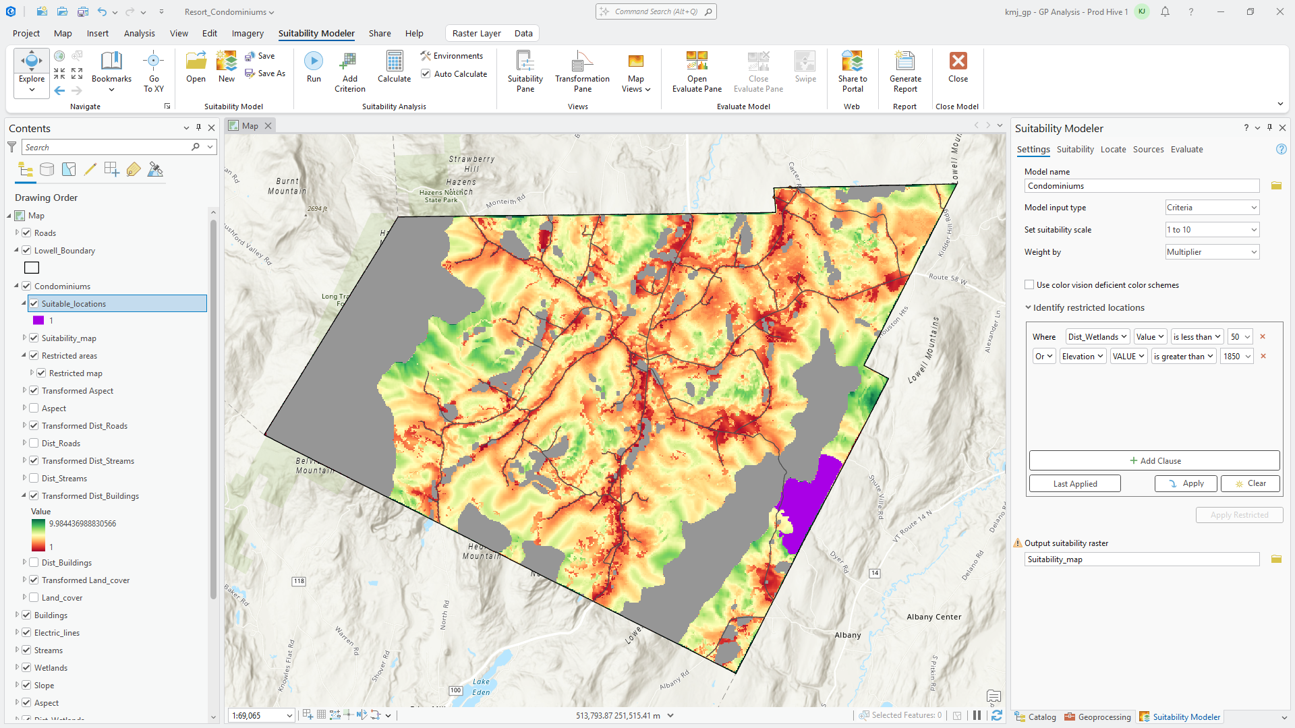
Task: Click the Close Model icon
Action: coord(958,62)
